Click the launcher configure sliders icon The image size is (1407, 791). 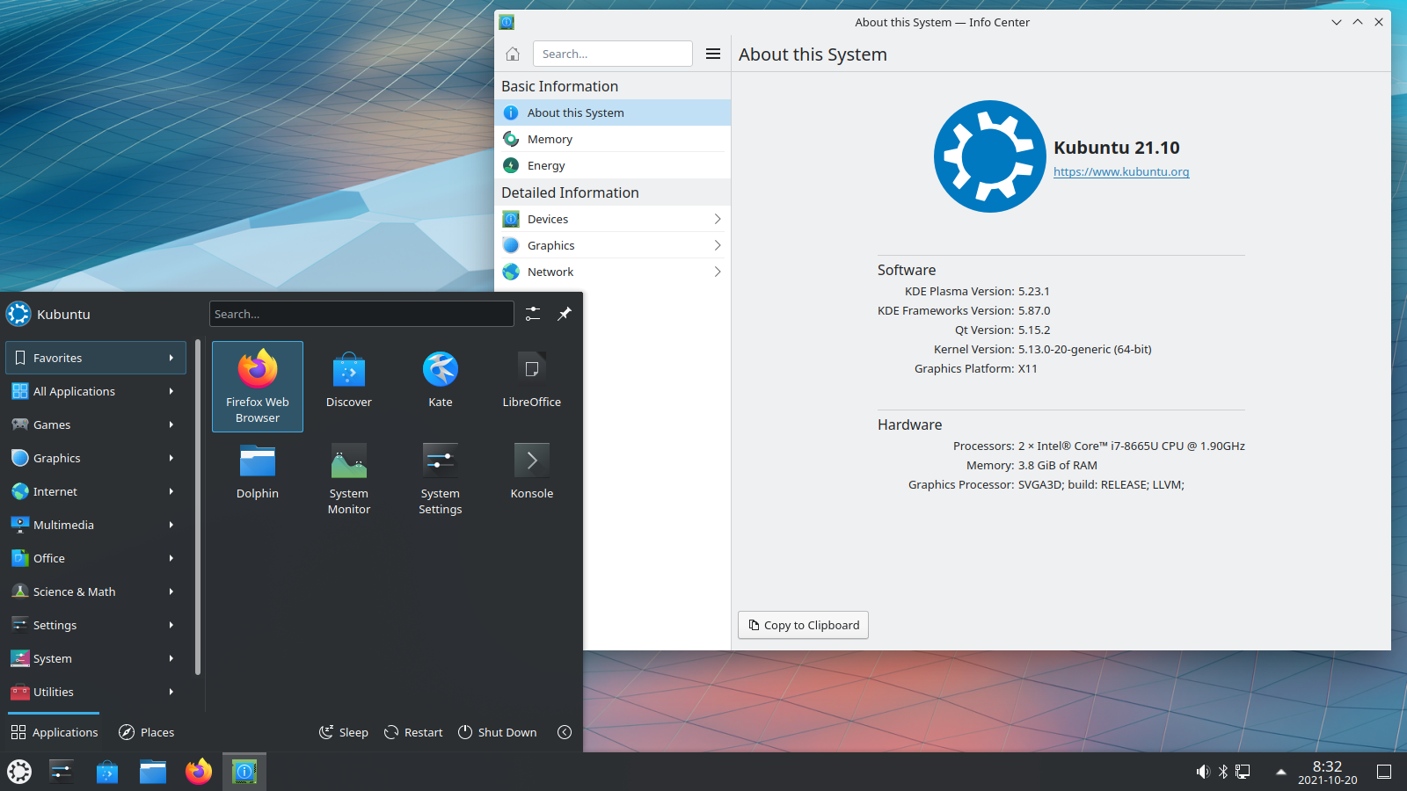coord(533,314)
